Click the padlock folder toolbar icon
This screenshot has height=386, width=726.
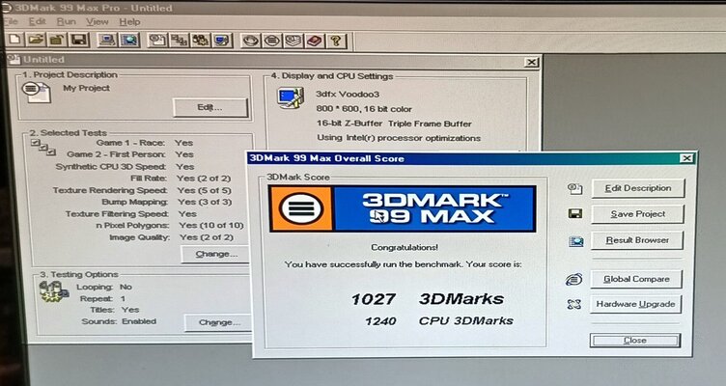[x=58, y=40]
